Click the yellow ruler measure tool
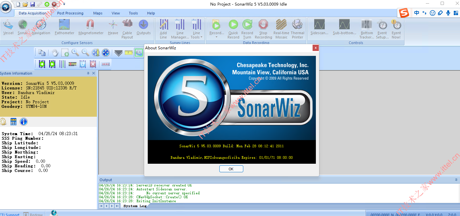This screenshot has width=460, height=216. 129,53
